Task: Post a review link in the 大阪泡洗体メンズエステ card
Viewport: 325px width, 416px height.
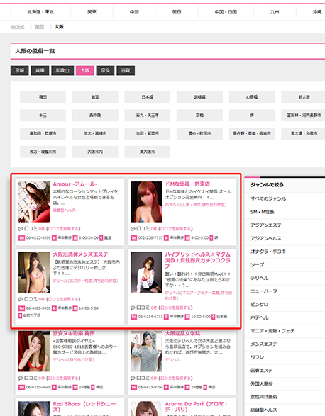Action: pos(64,299)
